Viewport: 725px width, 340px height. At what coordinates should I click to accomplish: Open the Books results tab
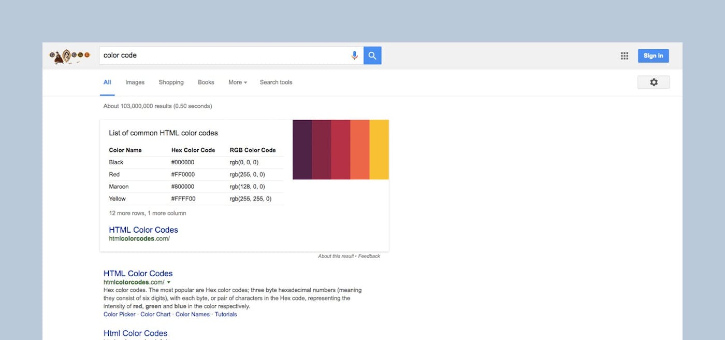pos(206,82)
